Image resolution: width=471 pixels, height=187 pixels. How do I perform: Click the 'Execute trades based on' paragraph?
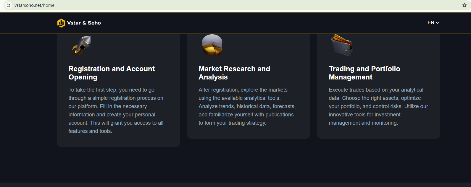point(378,106)
